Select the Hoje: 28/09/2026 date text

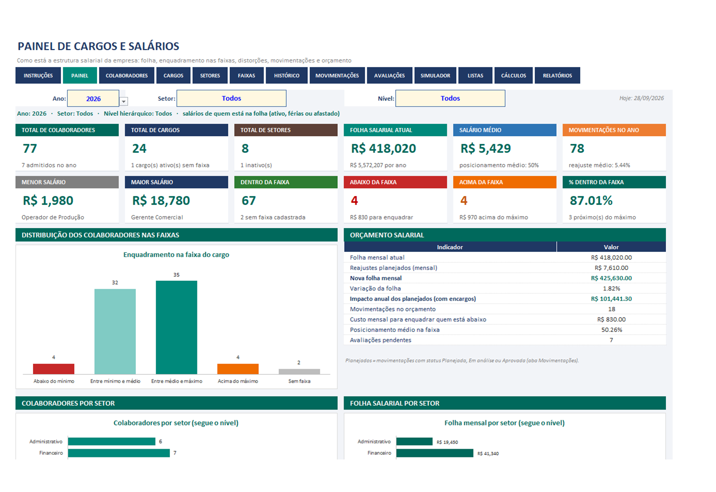pos(642,98)
